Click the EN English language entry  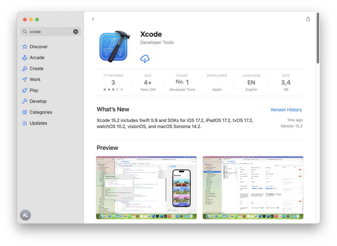251,83
